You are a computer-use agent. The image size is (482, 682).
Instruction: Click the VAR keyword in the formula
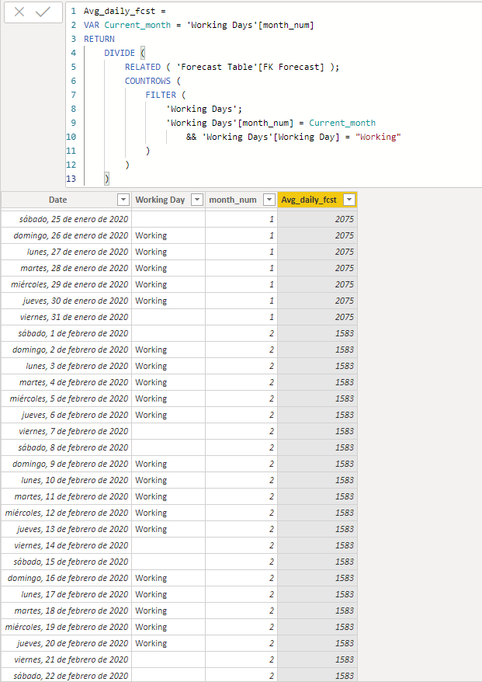pyautogui.click(x=92, y=25)
